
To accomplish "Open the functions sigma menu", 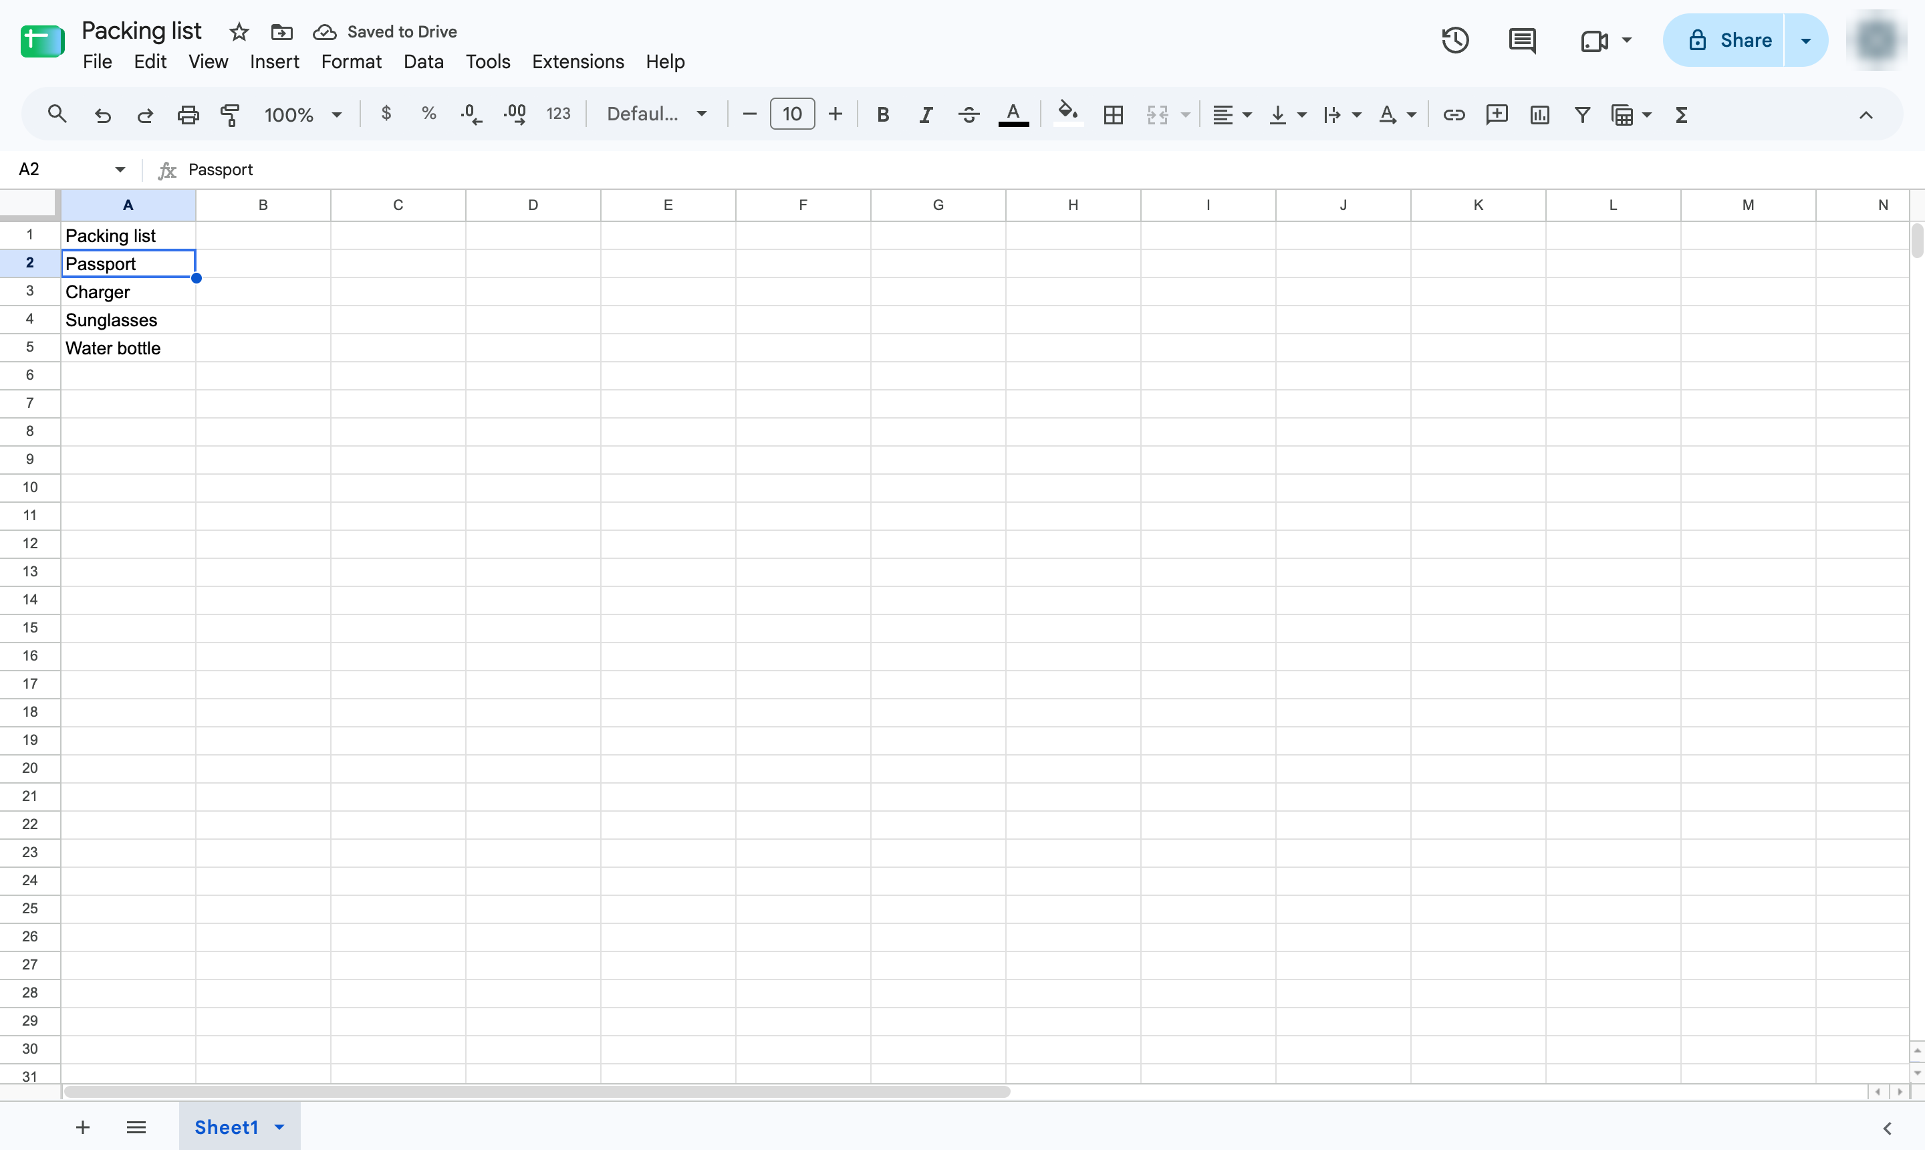I will (1681, 115).
